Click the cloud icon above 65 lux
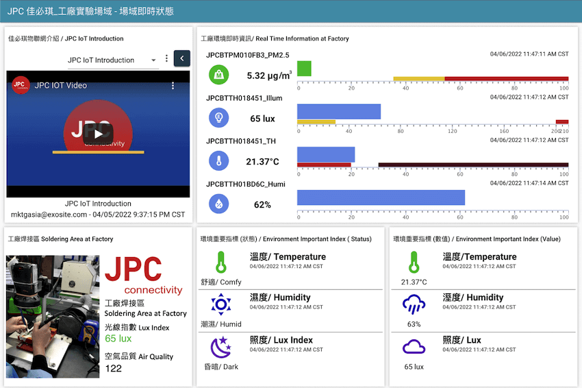582x388 pixels. 414,347
